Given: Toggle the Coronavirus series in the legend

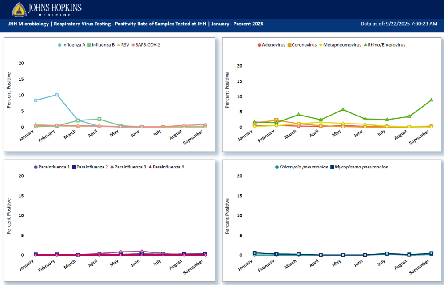Looking at the screenshot, I should pyautogui.click(x=305, y=45).
